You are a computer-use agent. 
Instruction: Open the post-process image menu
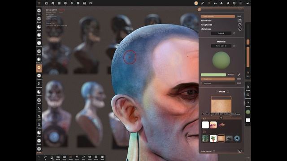tap(84, 3)
